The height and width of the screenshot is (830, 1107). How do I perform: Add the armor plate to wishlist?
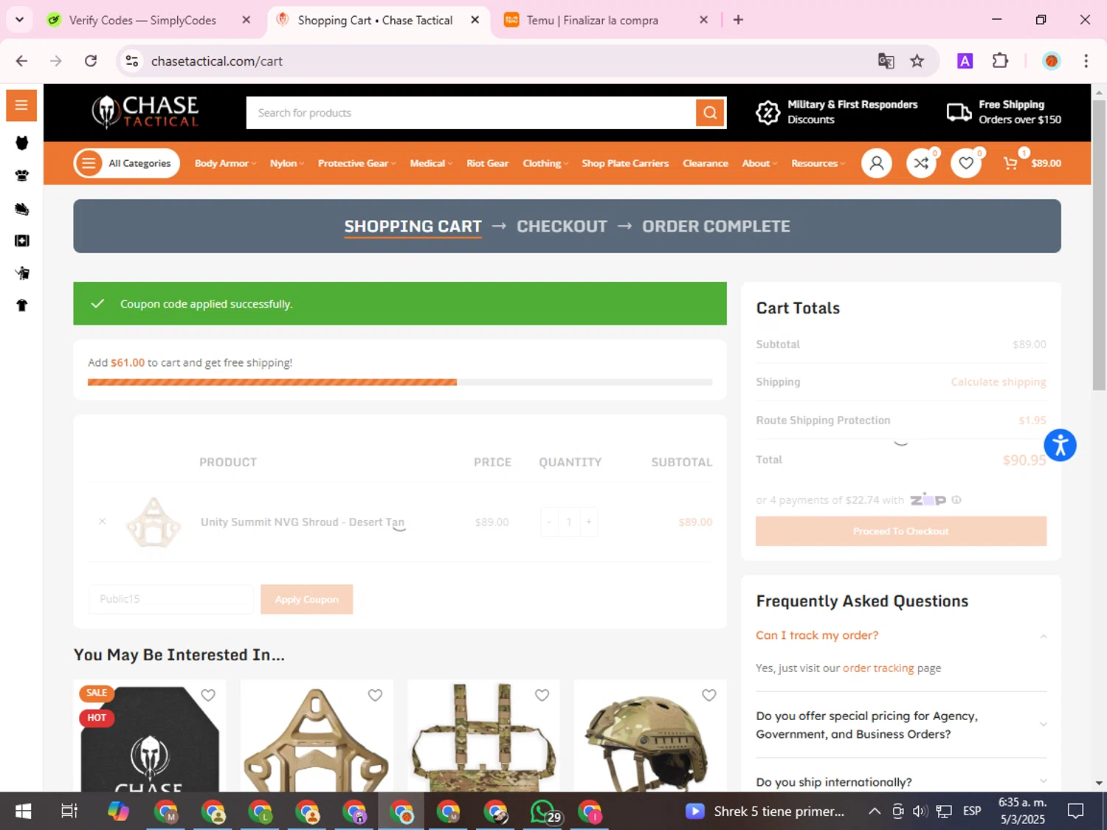(x=208, y=695)
